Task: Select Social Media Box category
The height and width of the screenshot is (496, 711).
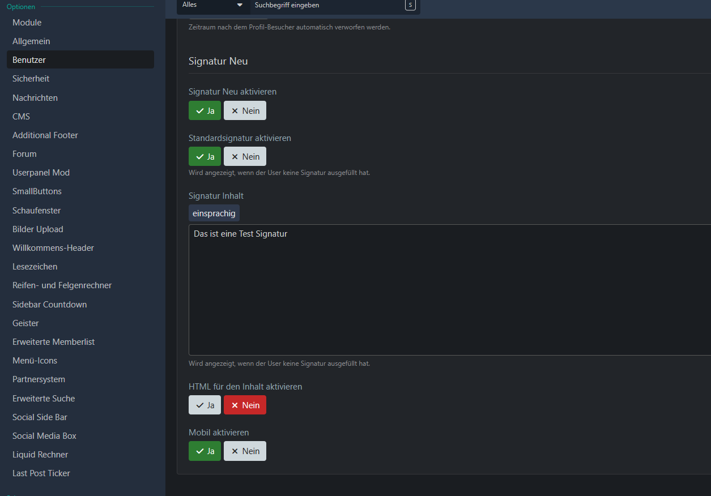Action: tap(44, 436)
